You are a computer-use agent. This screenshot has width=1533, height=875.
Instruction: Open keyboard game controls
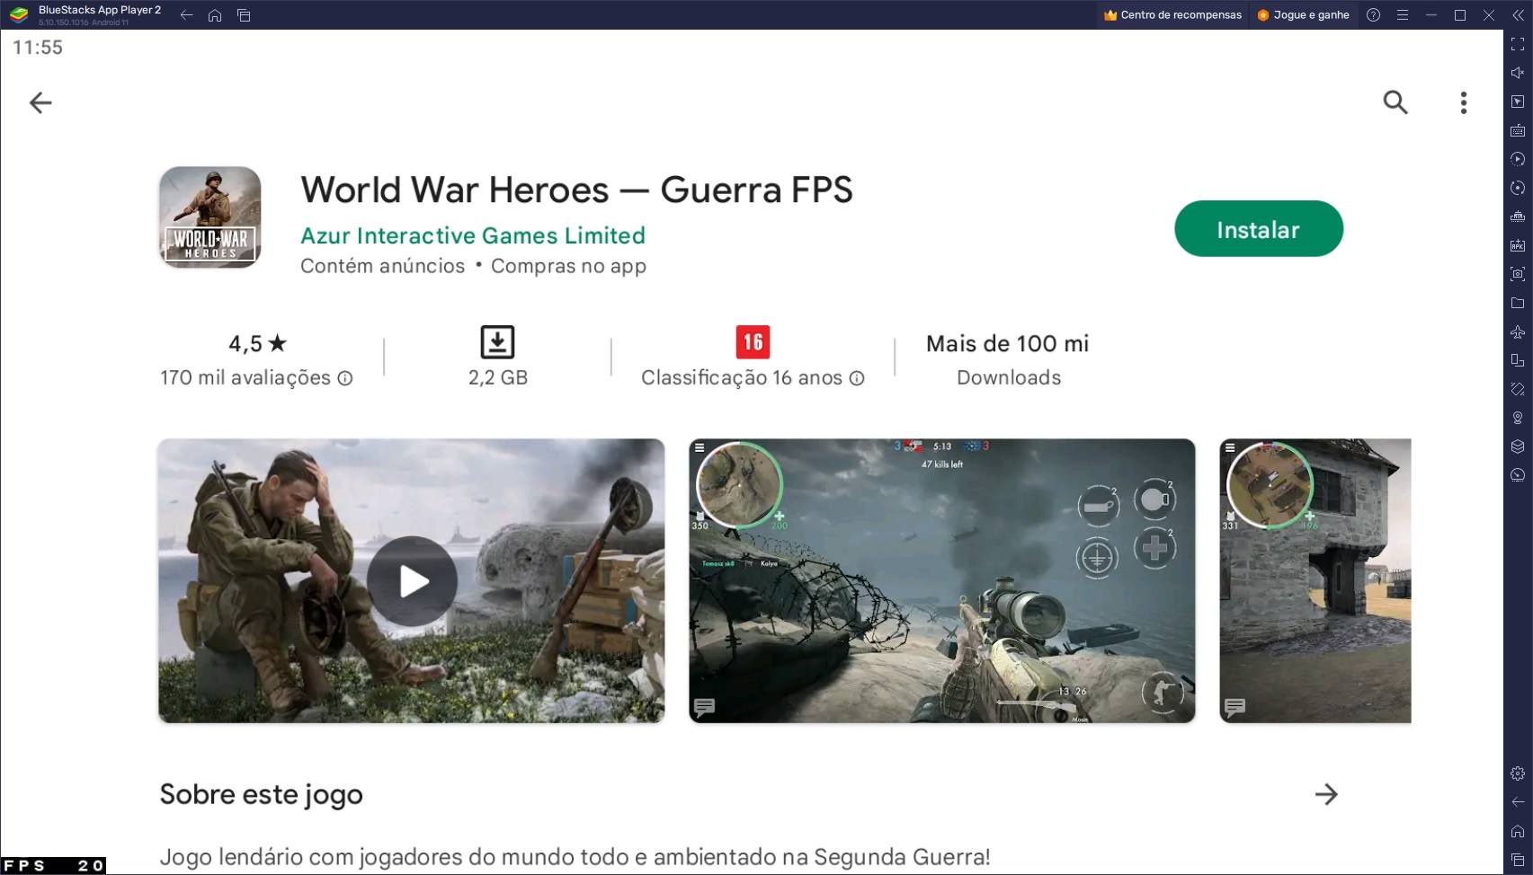coord(1518,130)
